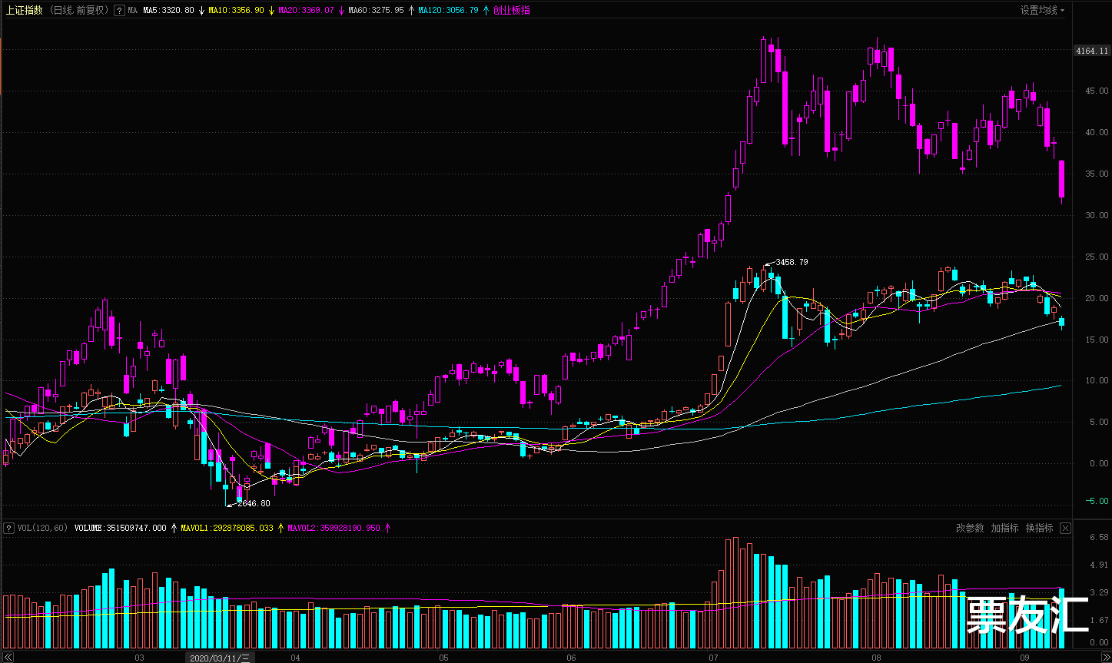This screenshot has height=663, width=1112.
Task: Click the 3458.79 high price annotation
Action: pos(792,262)
